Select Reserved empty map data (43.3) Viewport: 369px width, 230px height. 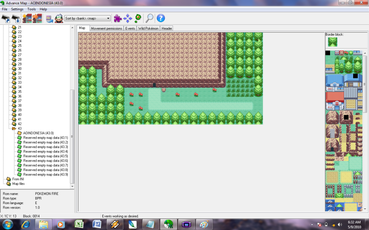point(46,147)
